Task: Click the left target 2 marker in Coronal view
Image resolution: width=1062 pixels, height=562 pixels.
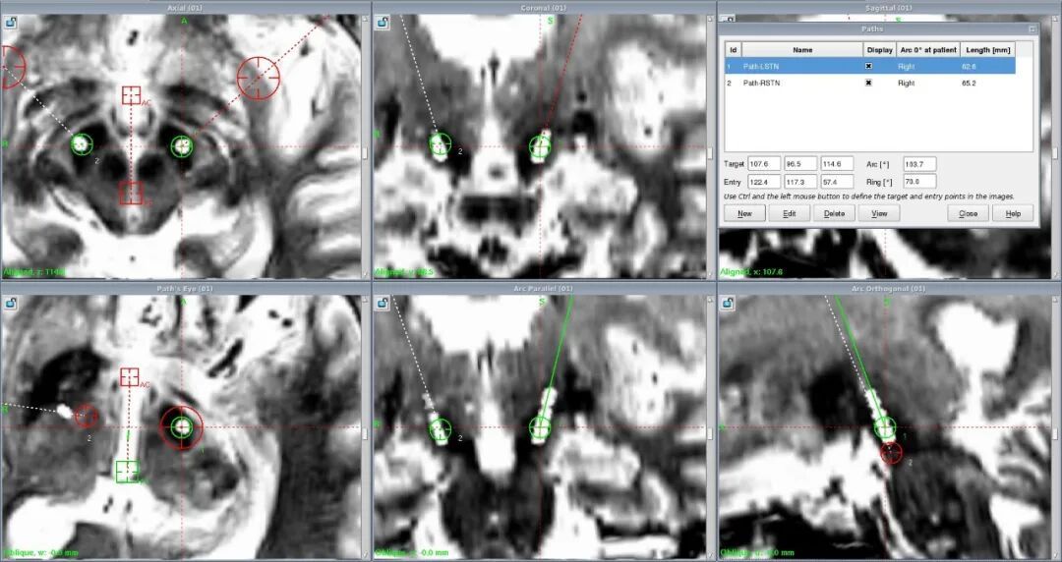Action: click(x=441, y=144)
